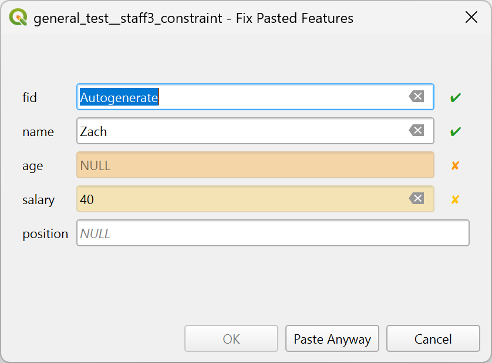492x363 pixels.
Task: Select the age NULL input field
Action: point(255,165)
